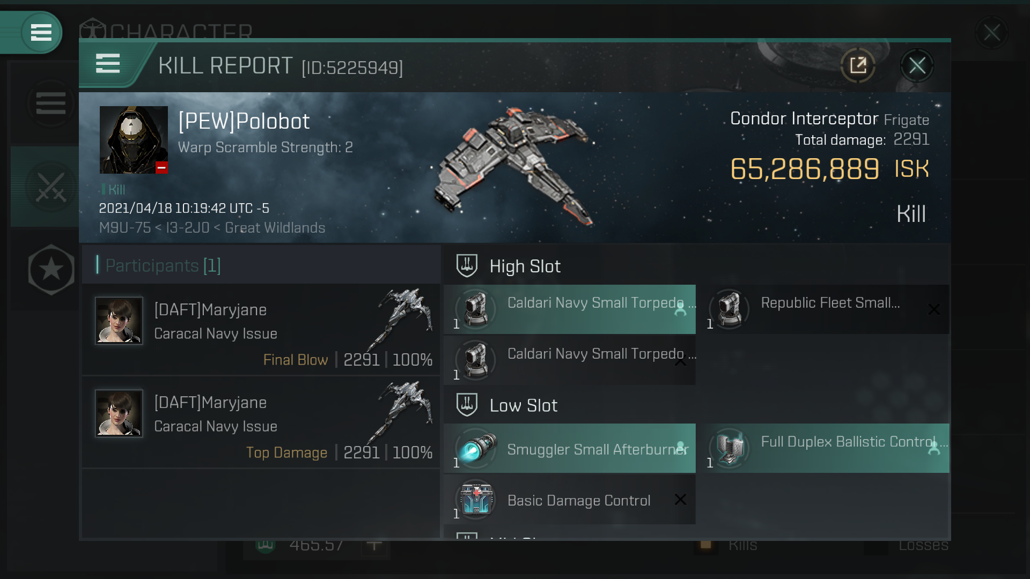Click Smuggler Small Afterburner module slot

coord(569,449)
